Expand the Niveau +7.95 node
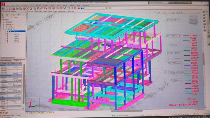The width and height of the screenshot is (210, 118). (x=4, y=25)
